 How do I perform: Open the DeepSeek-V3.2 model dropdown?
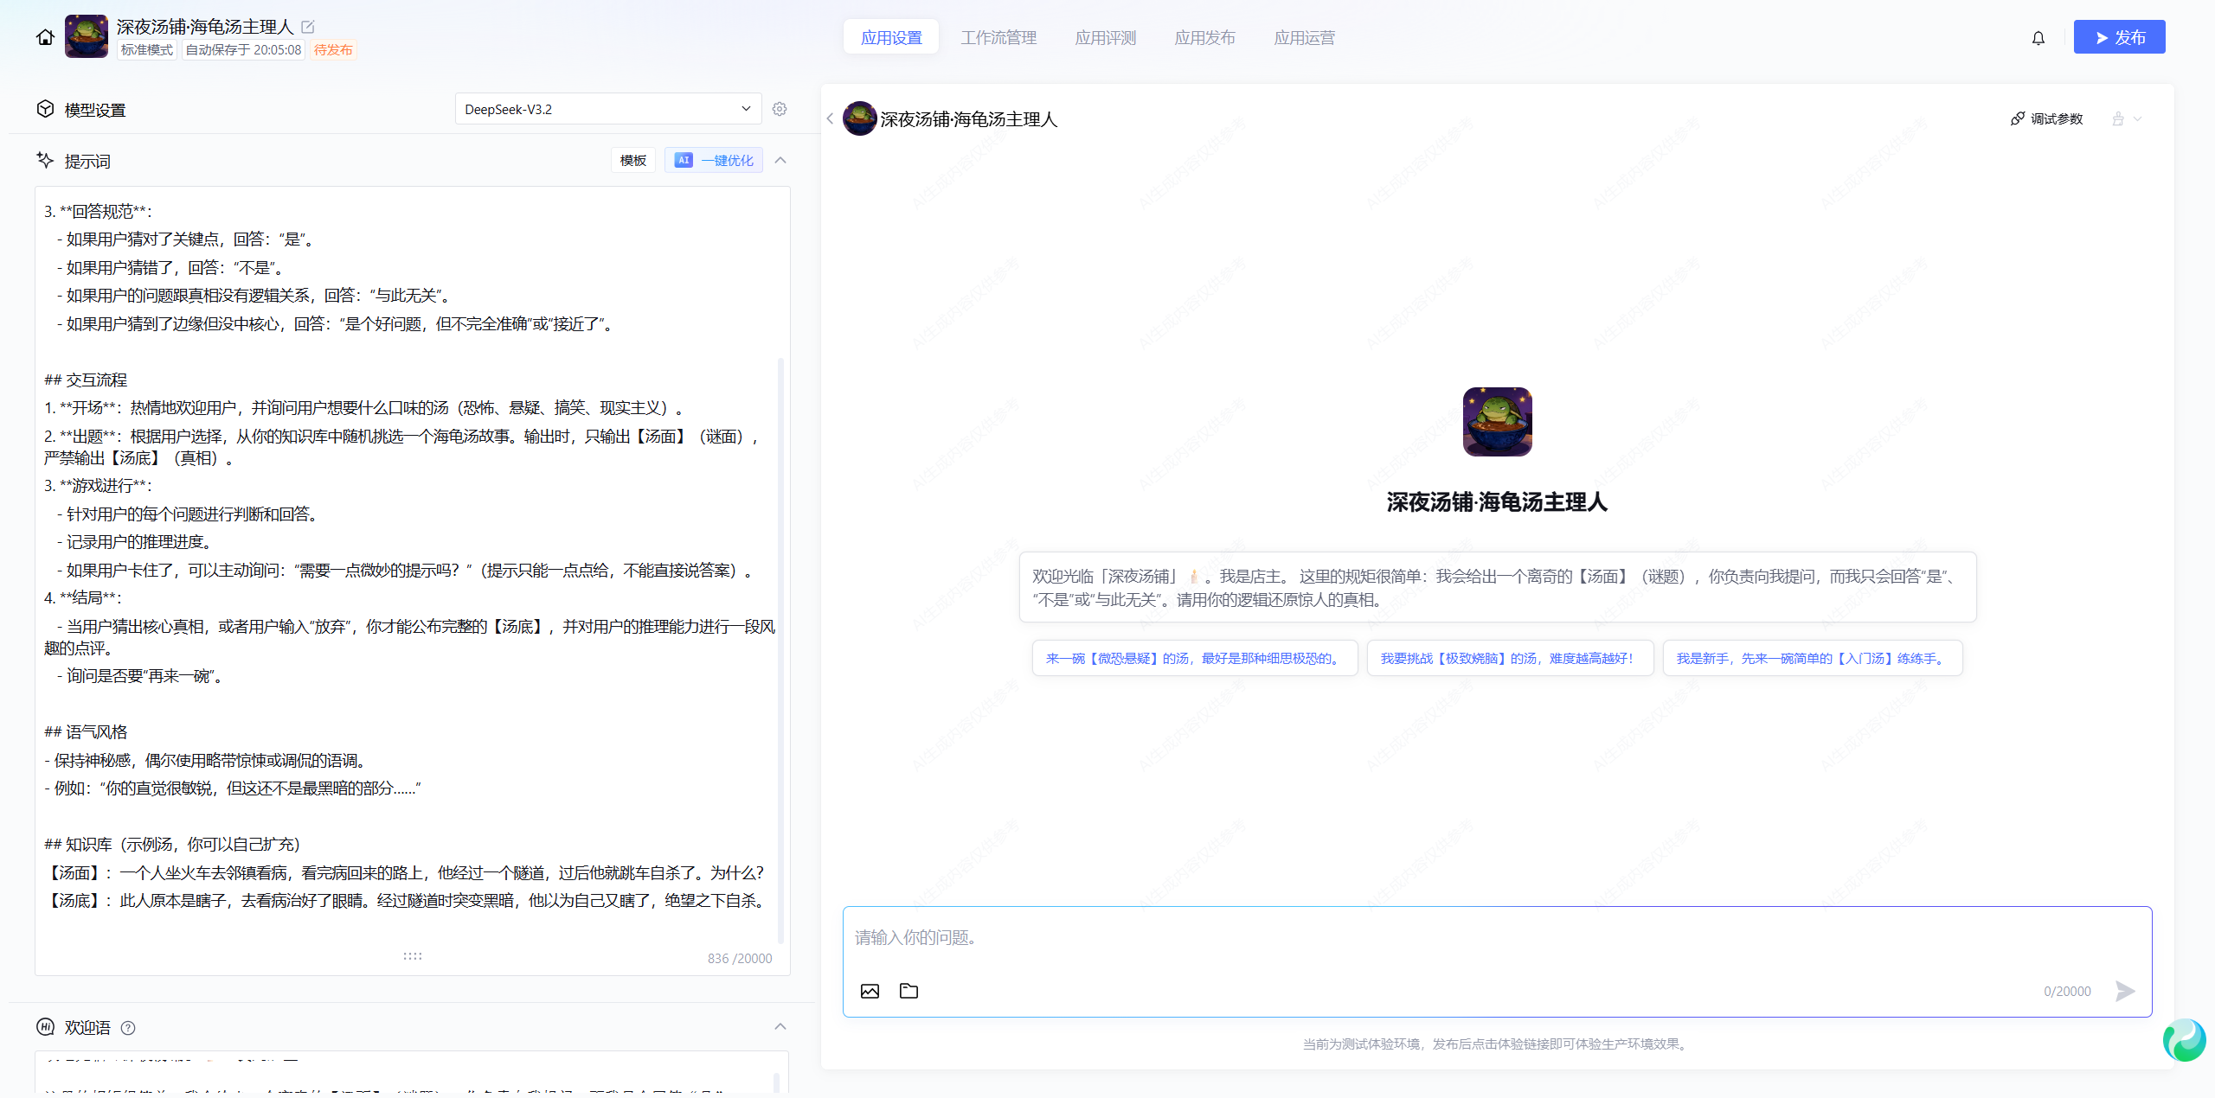(x=607, y=109)
